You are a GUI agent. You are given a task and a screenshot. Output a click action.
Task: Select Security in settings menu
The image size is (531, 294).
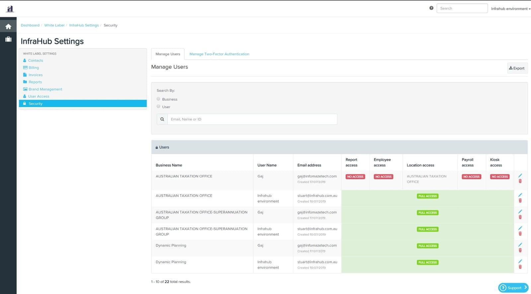pos(83,104)
